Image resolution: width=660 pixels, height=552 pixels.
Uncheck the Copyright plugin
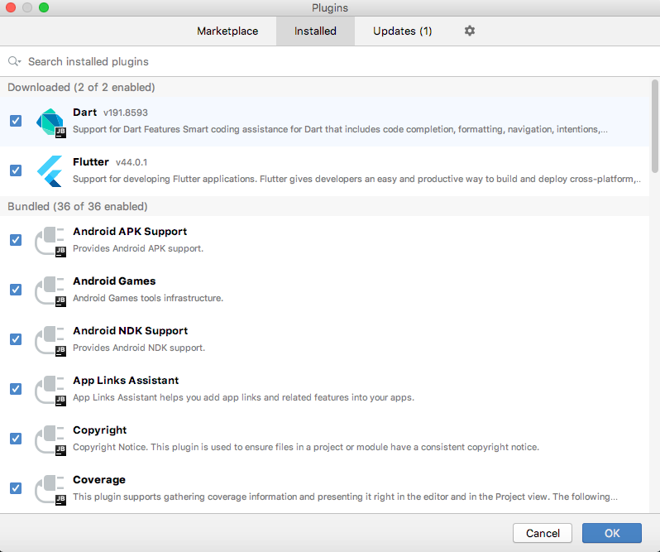[16, 439]
